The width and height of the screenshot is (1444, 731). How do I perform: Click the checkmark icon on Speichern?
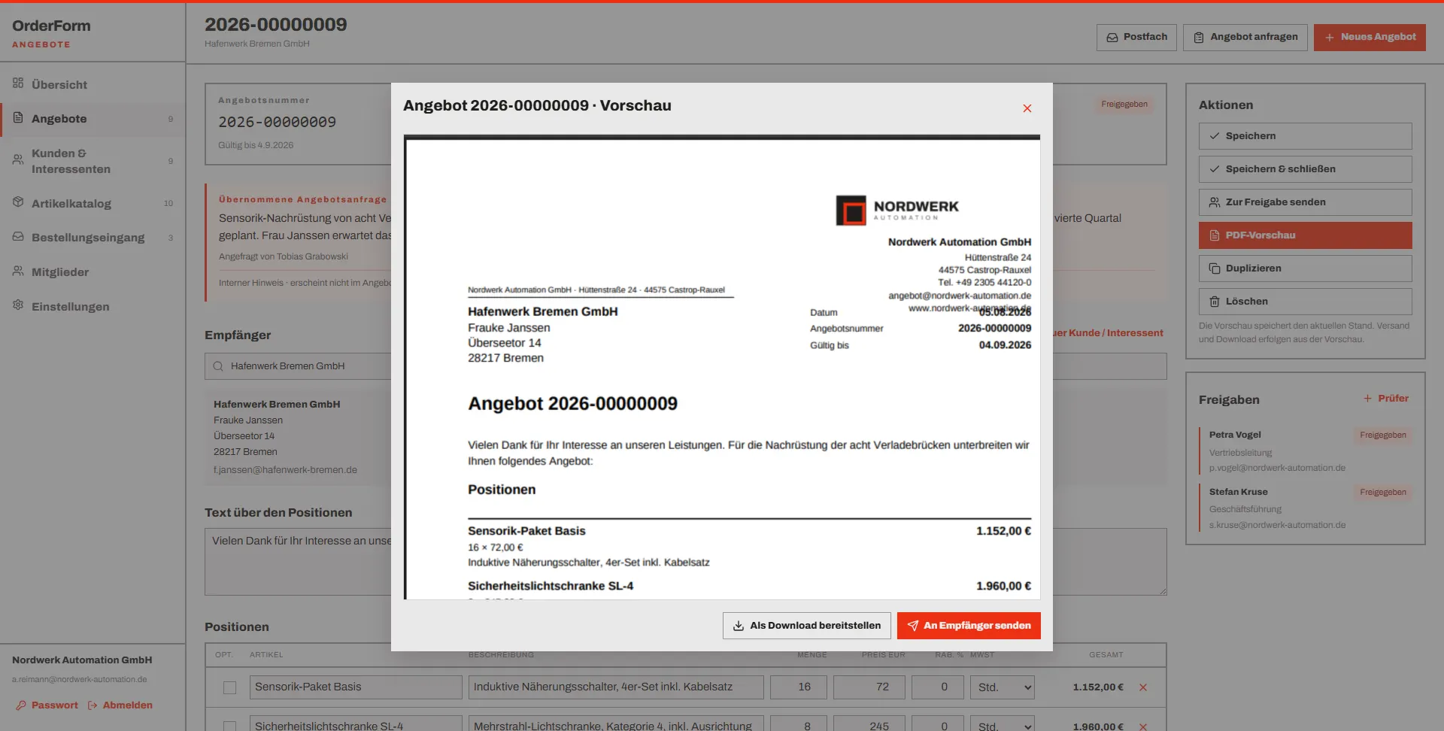click(x=1215, y=136)
